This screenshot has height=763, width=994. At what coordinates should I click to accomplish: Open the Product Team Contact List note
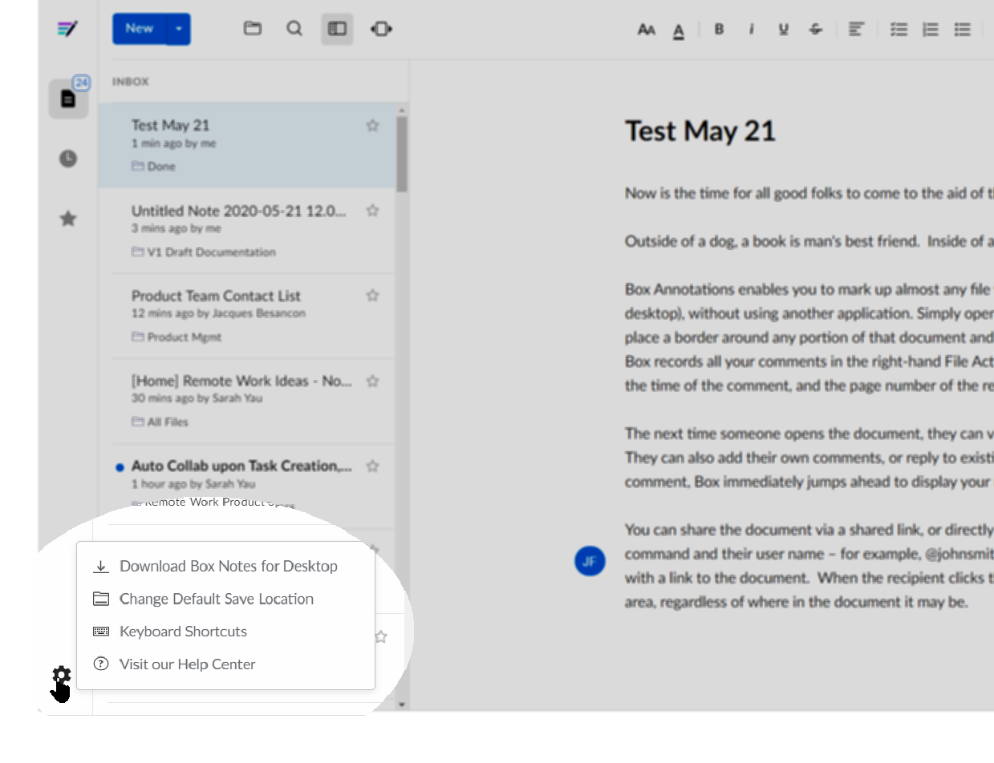216,296
